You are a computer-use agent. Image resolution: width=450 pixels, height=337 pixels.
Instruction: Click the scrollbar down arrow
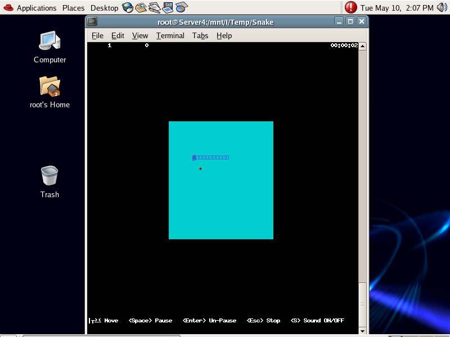(362, 331)
